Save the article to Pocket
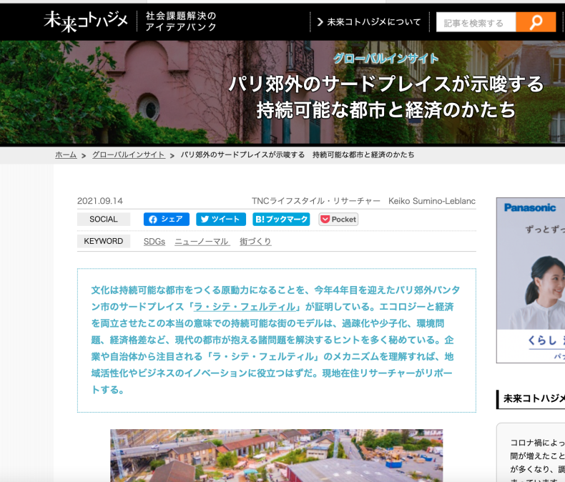565x482 pixels. tap(338, 220)
